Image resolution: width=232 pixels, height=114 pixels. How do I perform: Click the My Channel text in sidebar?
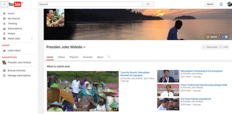(14, 19)
